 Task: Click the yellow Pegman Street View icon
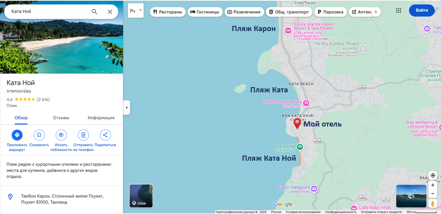click(x=433, y=204)
